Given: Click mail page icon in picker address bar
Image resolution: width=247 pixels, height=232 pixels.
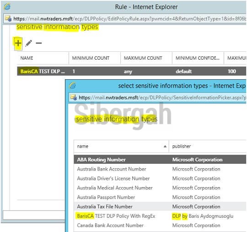Looking at the screenshot, I should pyautogui.click(x=73, y=97).
